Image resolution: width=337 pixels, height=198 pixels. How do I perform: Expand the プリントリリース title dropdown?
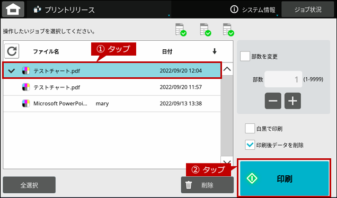(169, 15)
